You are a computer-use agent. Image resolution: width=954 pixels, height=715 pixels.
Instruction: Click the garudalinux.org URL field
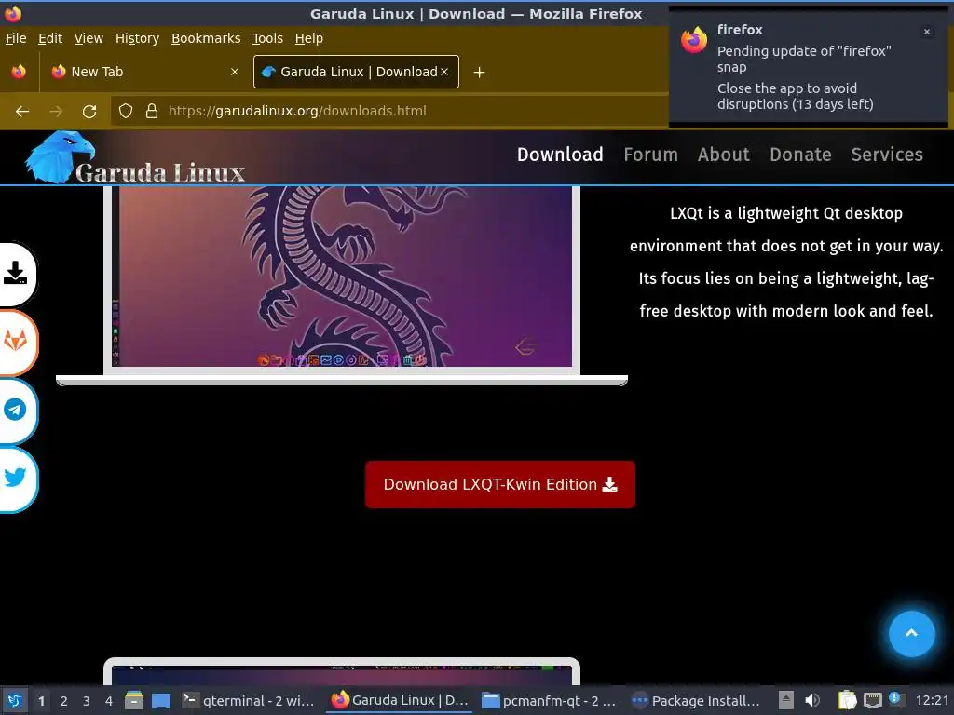[x=389, y=111]
